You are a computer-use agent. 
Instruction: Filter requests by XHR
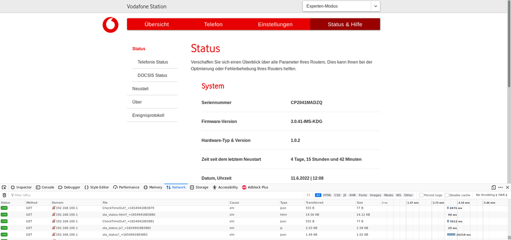(352, 195)
